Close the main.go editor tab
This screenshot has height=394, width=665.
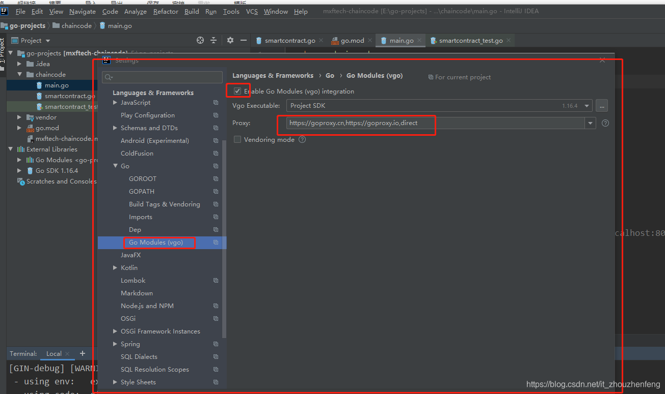pyautogui.click(x=419, y=40)
